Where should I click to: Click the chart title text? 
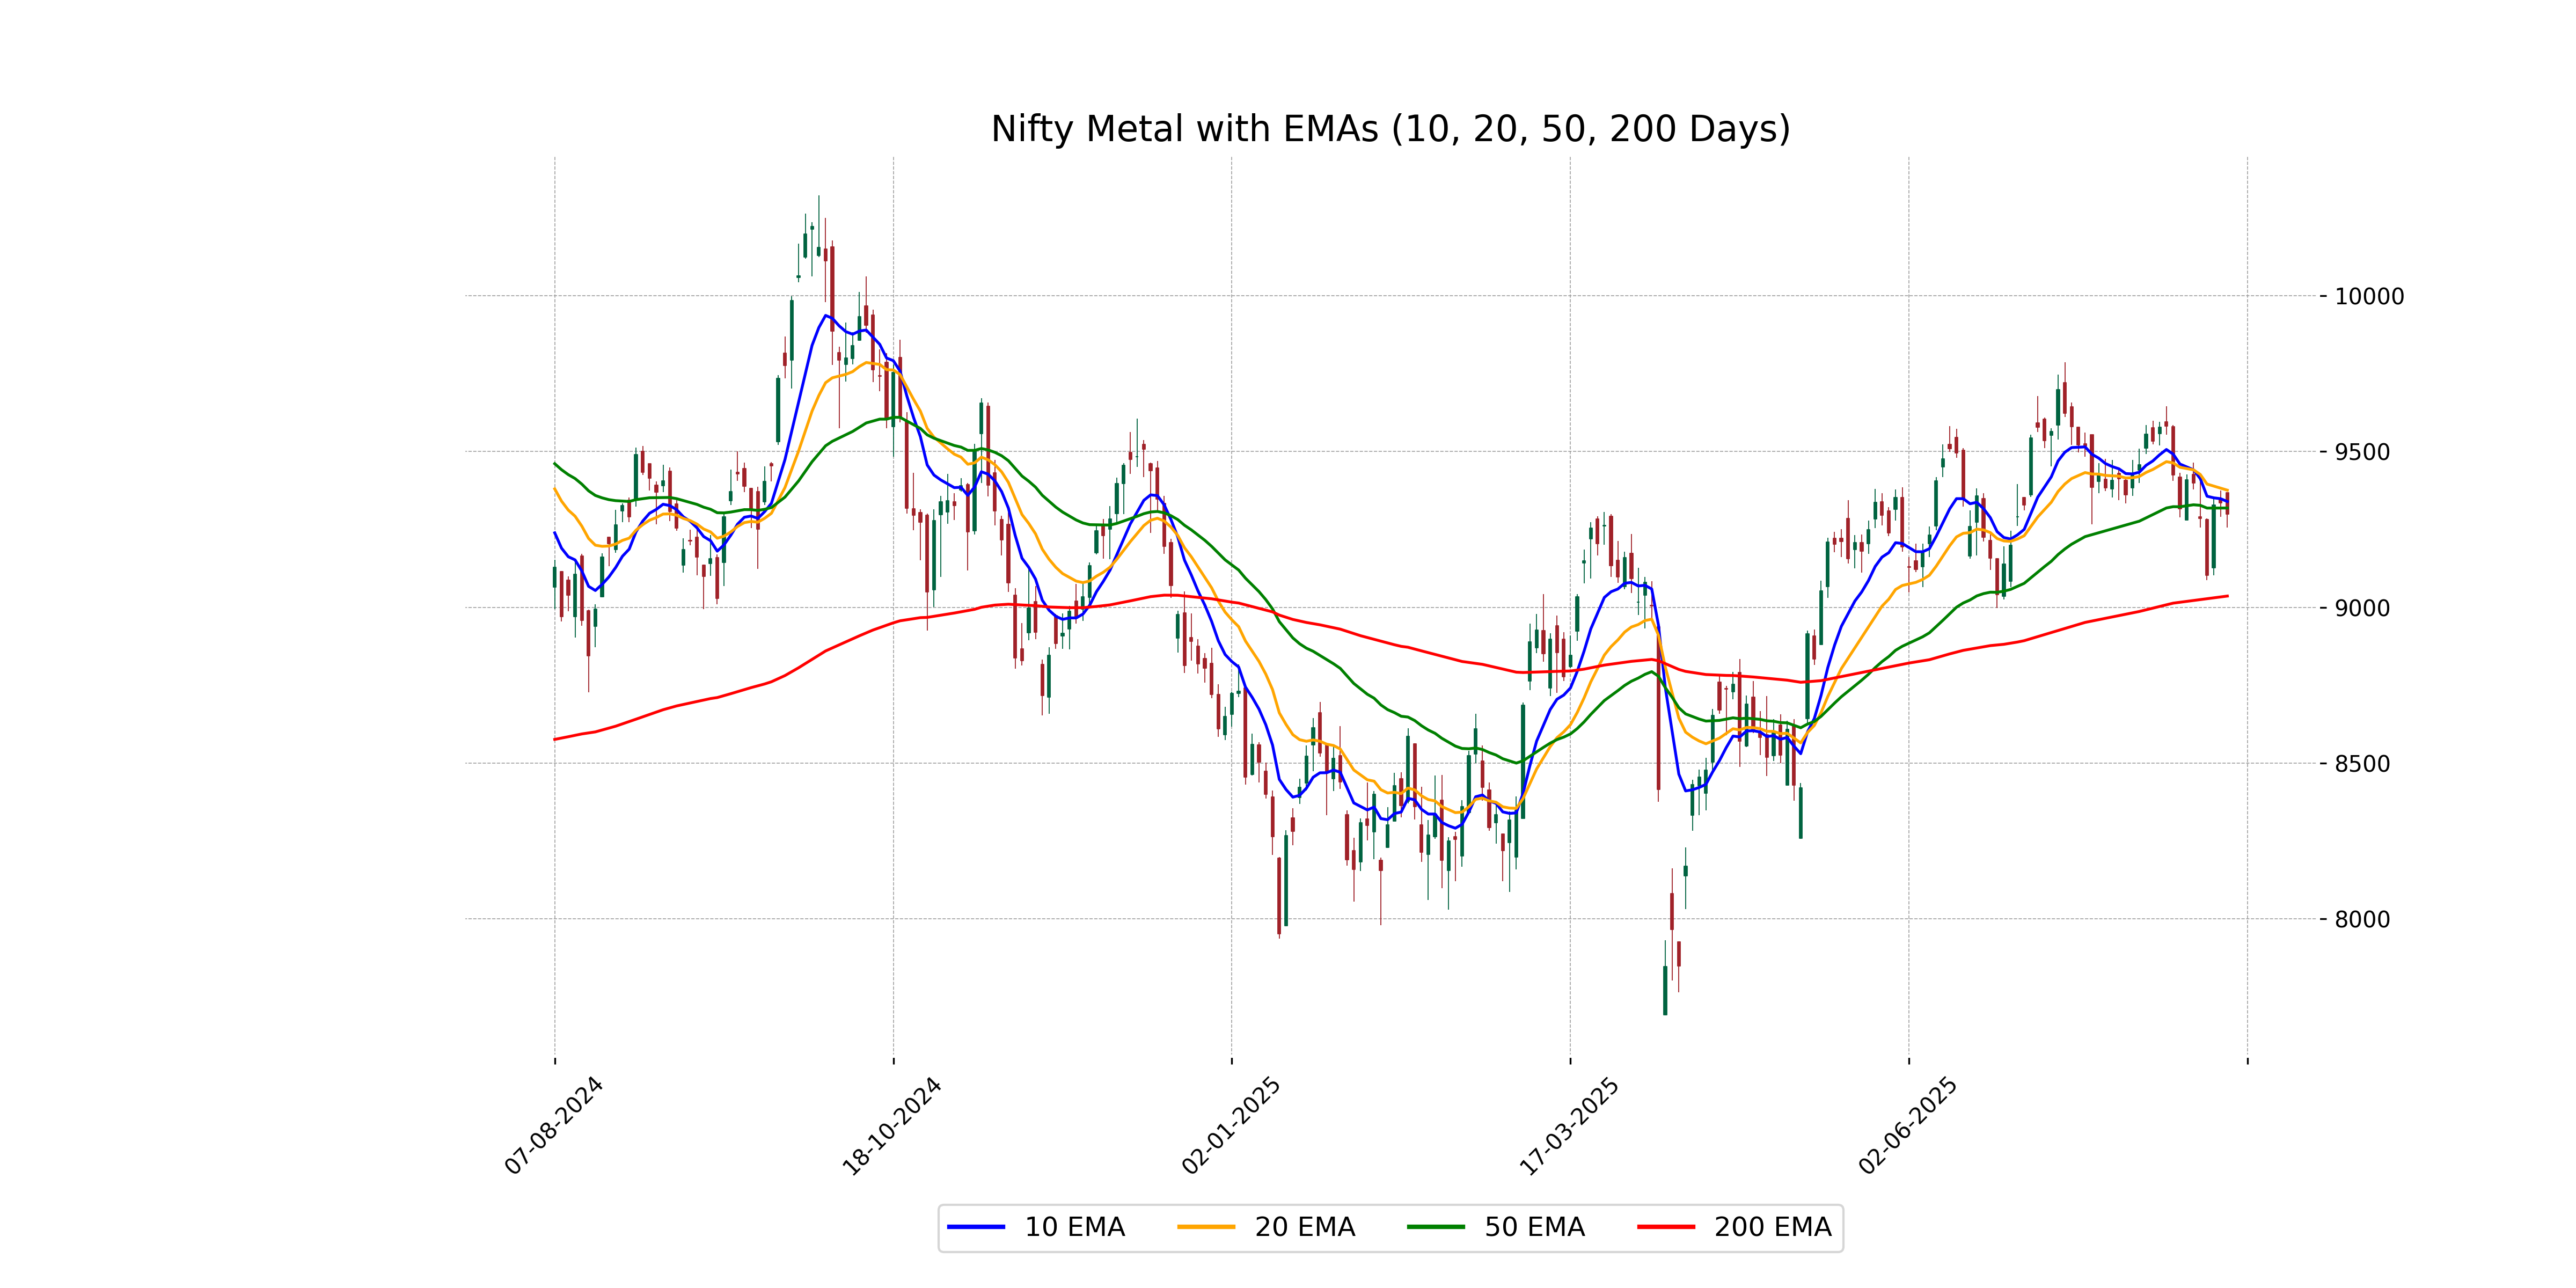click(x=1390, y=130)
